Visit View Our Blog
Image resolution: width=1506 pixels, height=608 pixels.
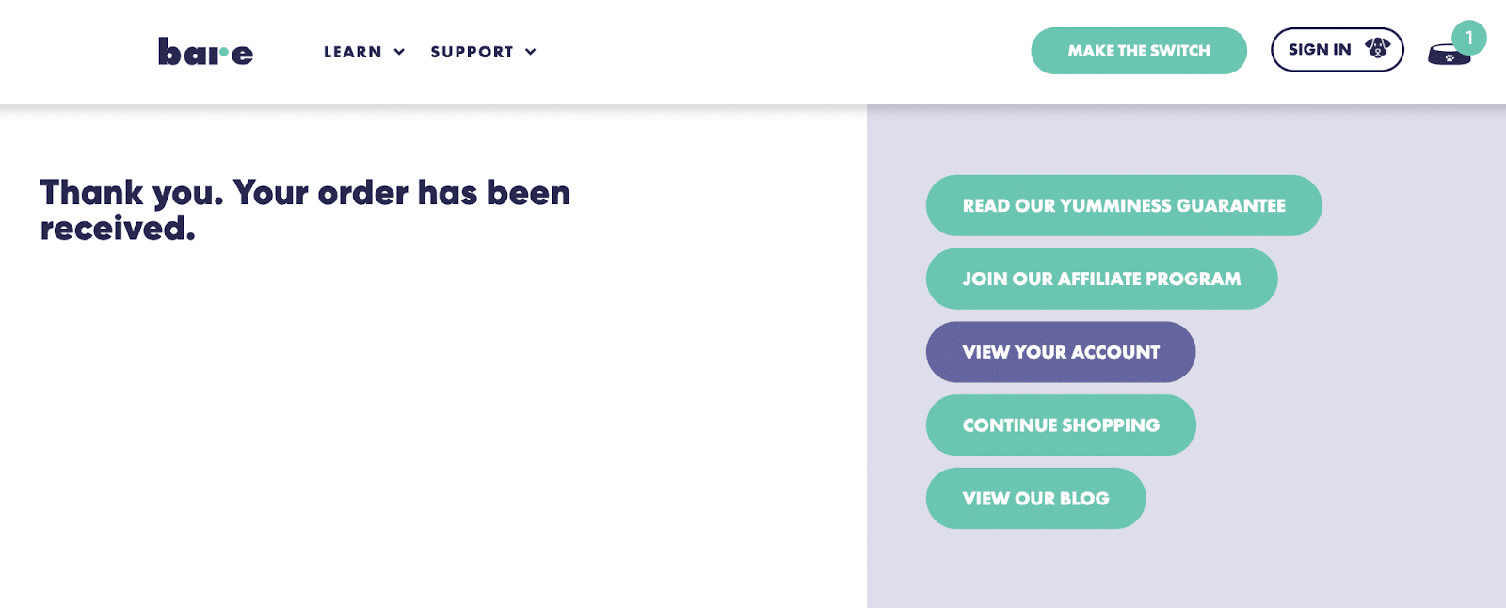pos(1035,499)
